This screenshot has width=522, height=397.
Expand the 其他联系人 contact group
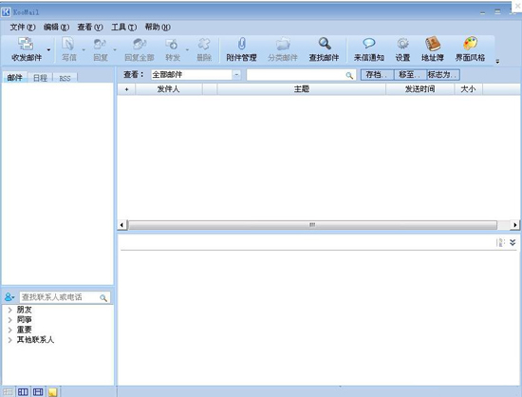click(x=10, y=340)
